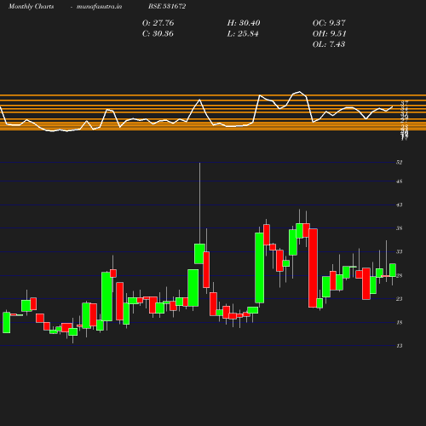Screen dimensions: 426x426
Task: Click the "Monthly Charts" title text
Action: (31, 6)
